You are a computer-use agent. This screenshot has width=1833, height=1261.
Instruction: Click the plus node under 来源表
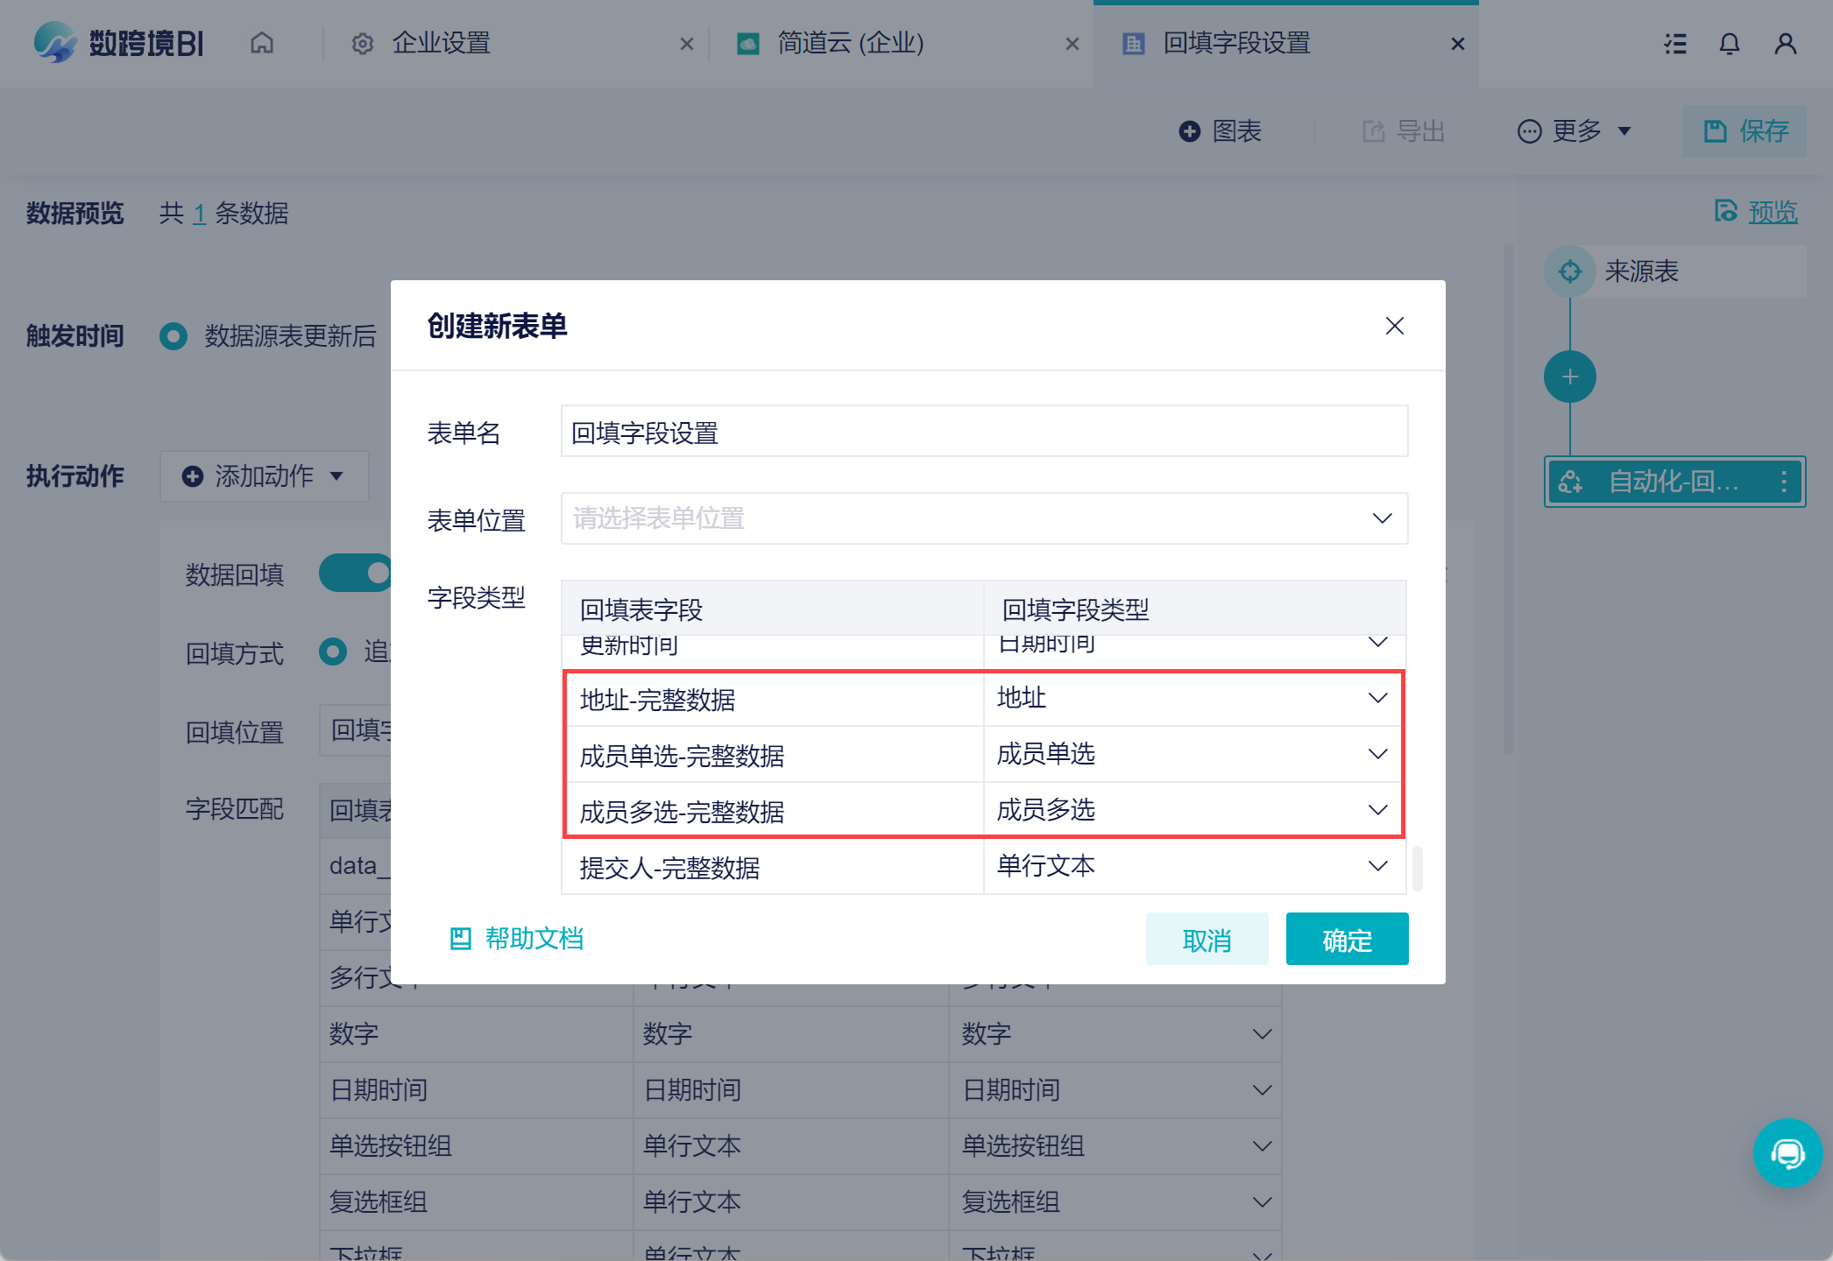[1569, 377]
